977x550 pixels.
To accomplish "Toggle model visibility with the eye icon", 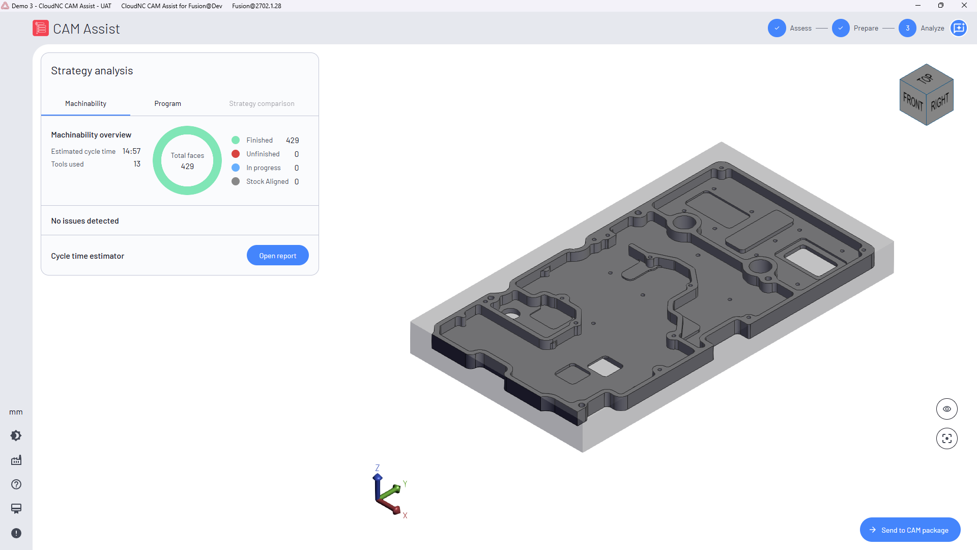I will pyautogui.click(x=947, y=409).
